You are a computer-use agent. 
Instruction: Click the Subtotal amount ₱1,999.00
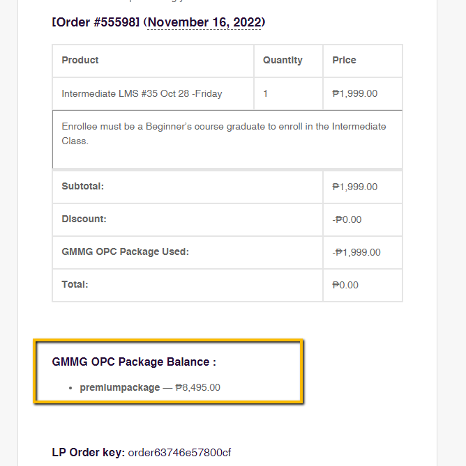(x=355, y=187)
